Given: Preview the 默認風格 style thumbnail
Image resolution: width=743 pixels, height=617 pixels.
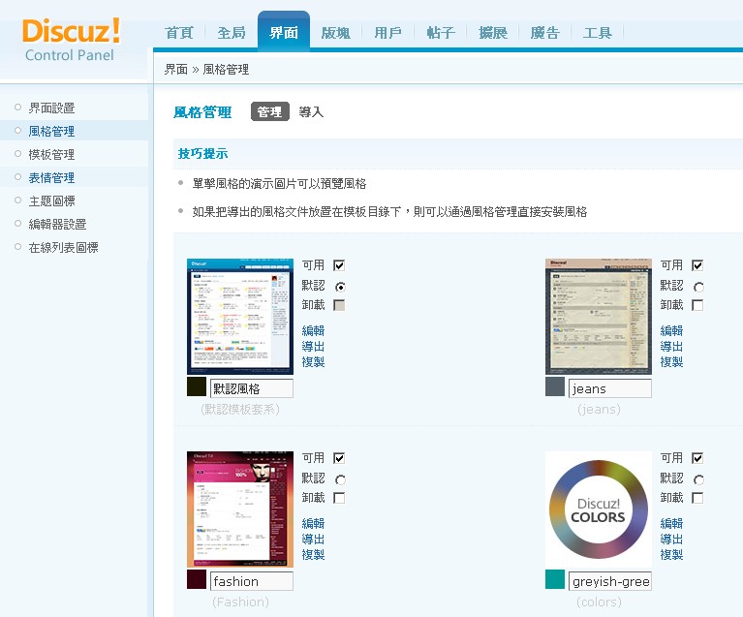Looking at the screenshot, I should 240,317.
